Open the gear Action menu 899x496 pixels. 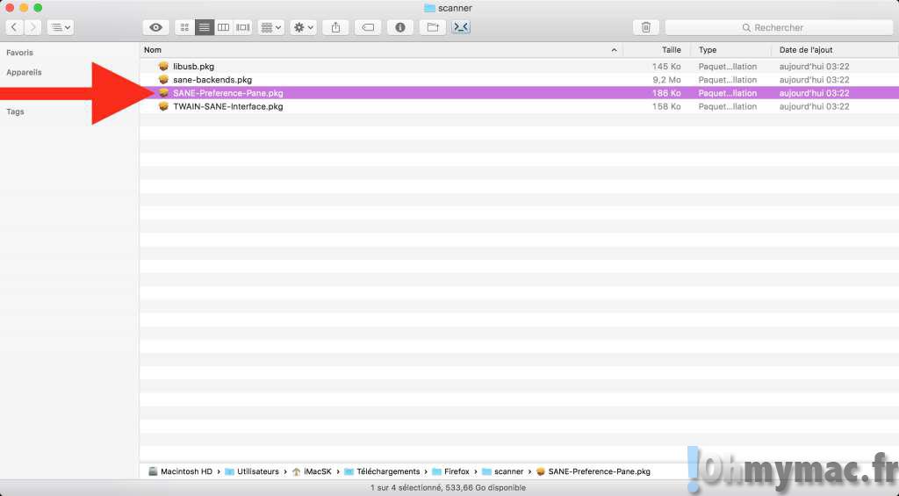coord(303,27)
